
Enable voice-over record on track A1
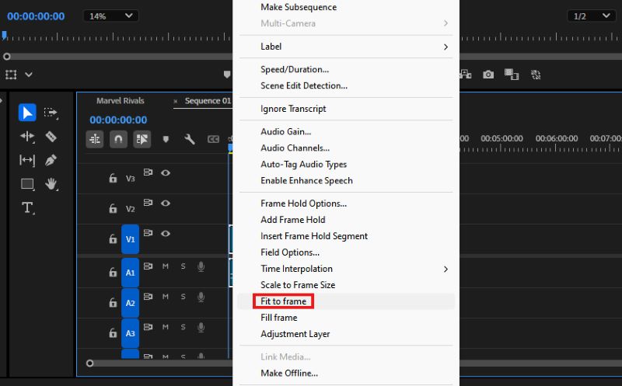pos(201,266)
